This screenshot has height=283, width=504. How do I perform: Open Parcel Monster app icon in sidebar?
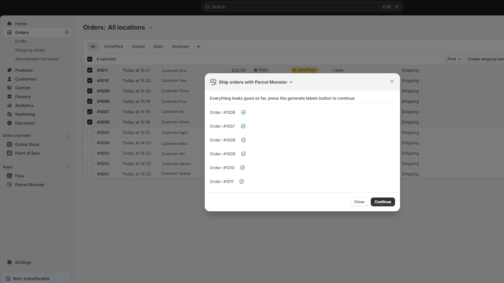(9, 185)
